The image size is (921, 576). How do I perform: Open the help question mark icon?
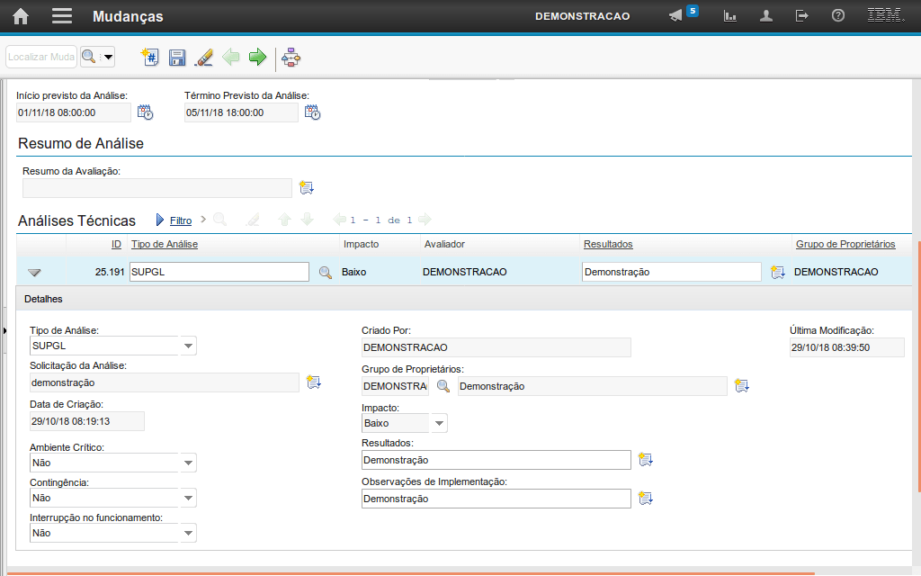click(x=838, y=16)
